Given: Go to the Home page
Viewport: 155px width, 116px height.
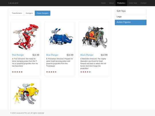Looking at the screenshot, I should tap(103, 3).
